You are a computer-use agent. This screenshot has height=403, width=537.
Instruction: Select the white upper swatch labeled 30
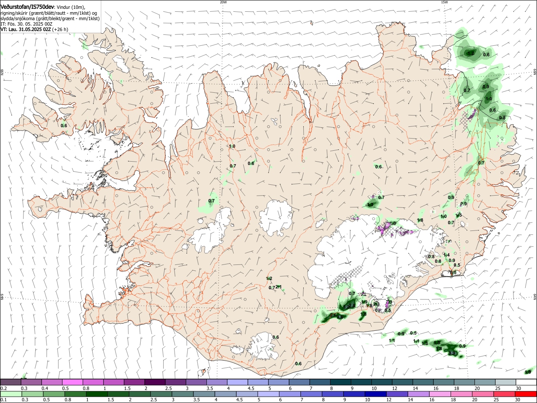click(x=526, y=382)
